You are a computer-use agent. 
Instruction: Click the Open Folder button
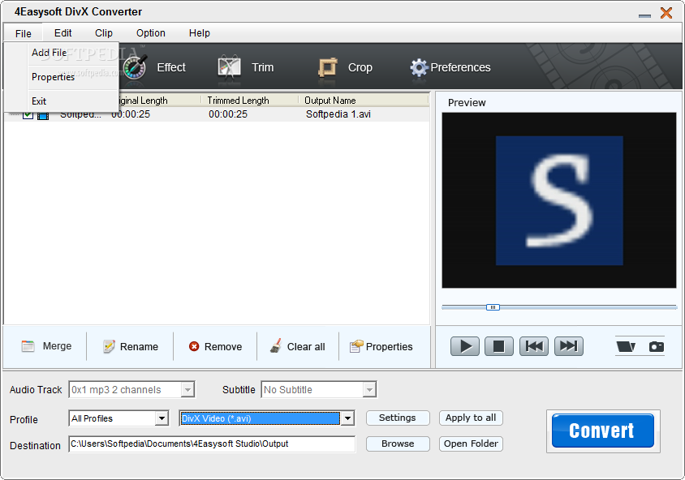[471, 444]
